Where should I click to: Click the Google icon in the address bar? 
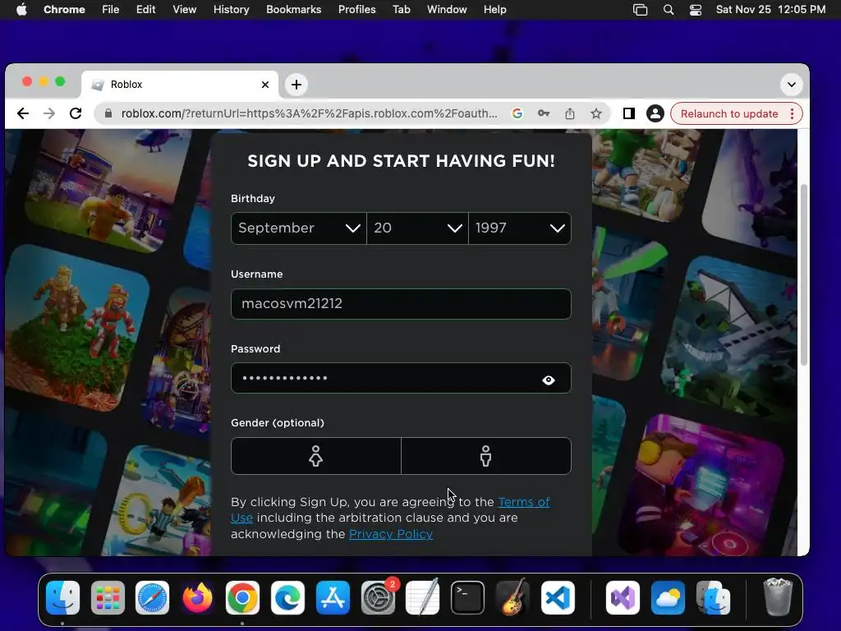click(517, 113)
